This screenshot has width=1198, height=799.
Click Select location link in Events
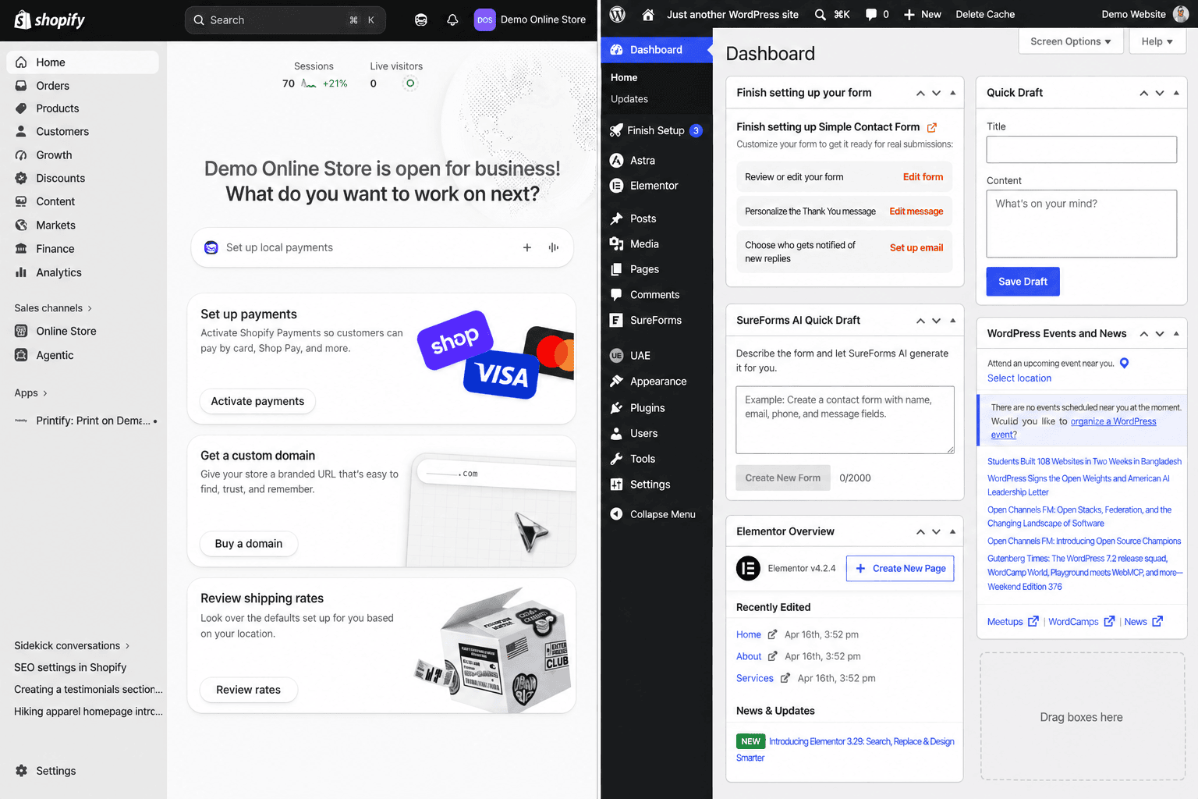(x=1019, y=378)
